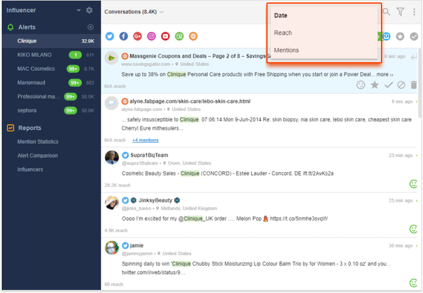This screenshot has width=423, height=293.
Task: Filter conversations by YouTube source
Action: [x=165, y=36]
